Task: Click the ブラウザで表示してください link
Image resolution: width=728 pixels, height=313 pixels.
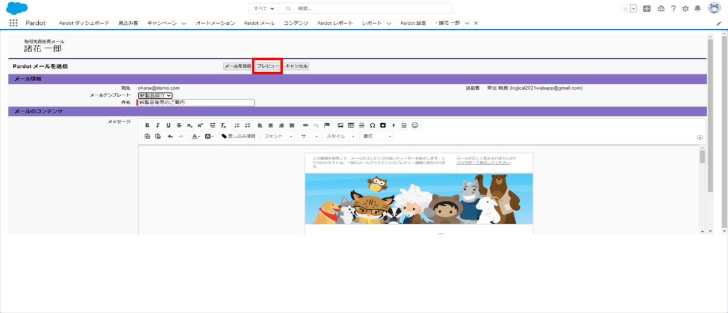Action: pyautogui.click(x=484, y=163)
